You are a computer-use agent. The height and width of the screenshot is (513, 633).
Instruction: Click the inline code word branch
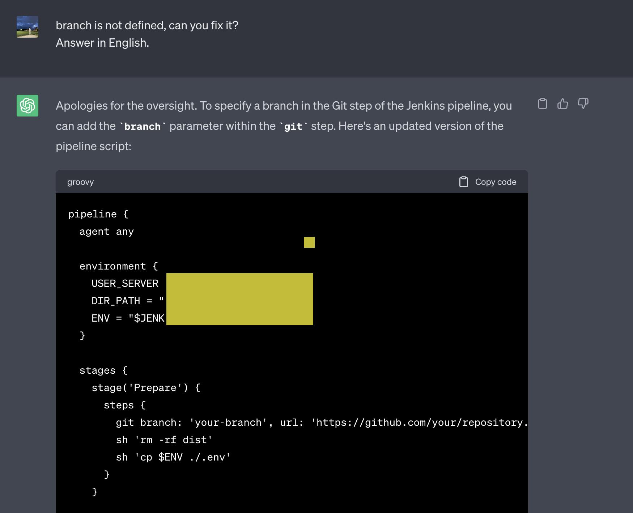pyautogui.click(x=142, y=126)
